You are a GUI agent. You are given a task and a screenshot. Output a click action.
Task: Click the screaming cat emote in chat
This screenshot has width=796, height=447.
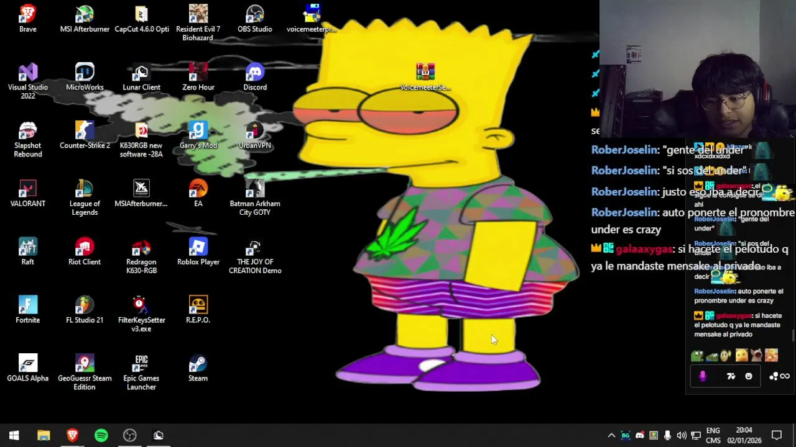point(756,356)
